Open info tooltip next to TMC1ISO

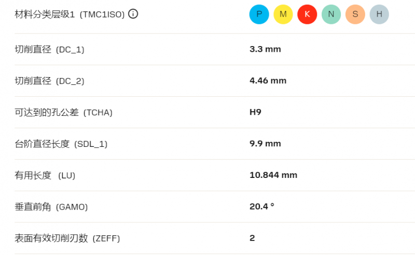pyautogui.click(x=133, y=14)
